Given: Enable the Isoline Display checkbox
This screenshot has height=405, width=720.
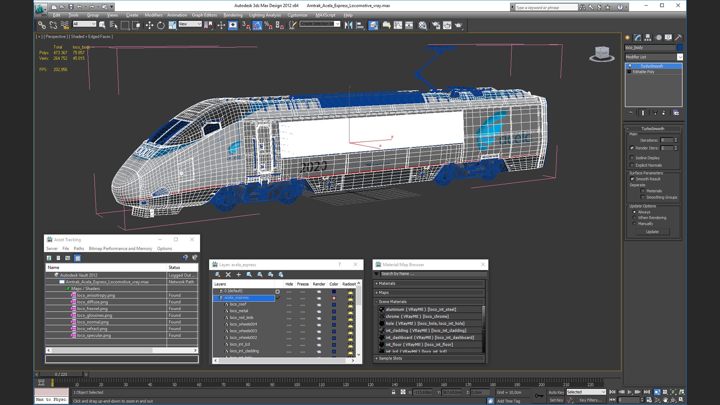Looking at the screenshot, I should 632,158.
